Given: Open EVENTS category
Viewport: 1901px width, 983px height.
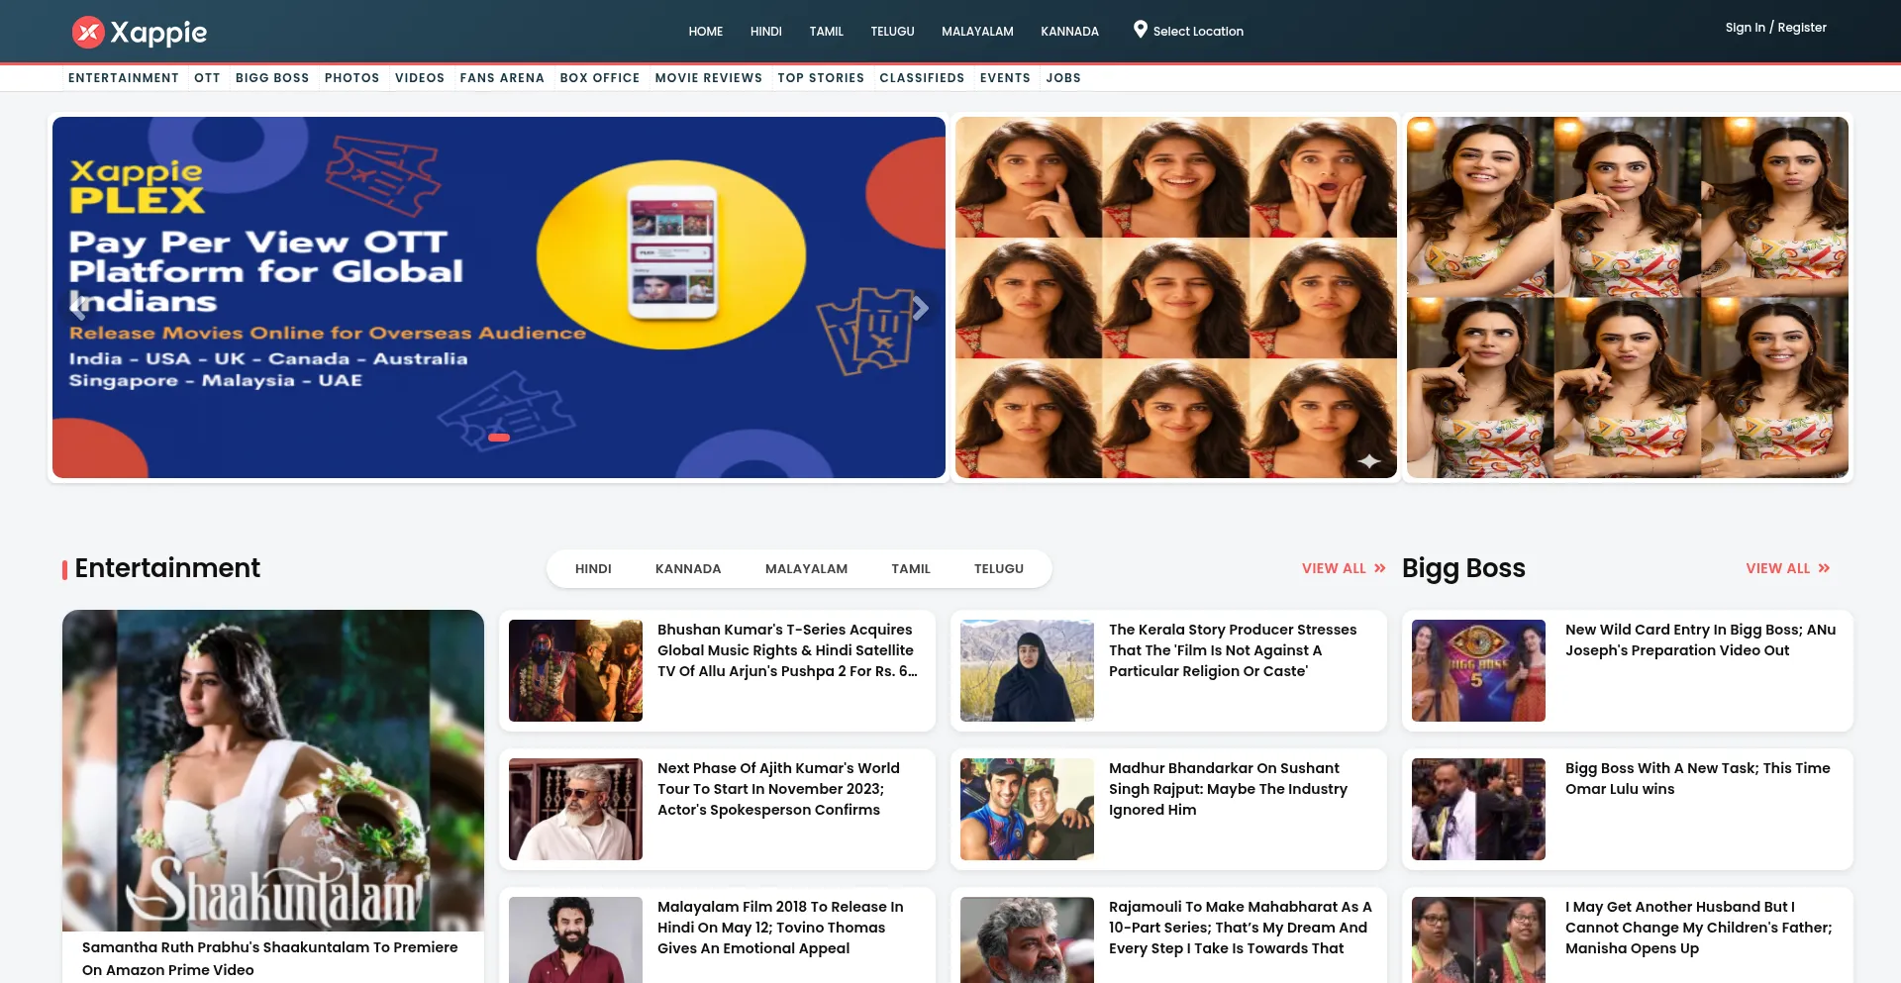Looking at the screenshot, I should pyautogui.click(x=1005, y=78).
